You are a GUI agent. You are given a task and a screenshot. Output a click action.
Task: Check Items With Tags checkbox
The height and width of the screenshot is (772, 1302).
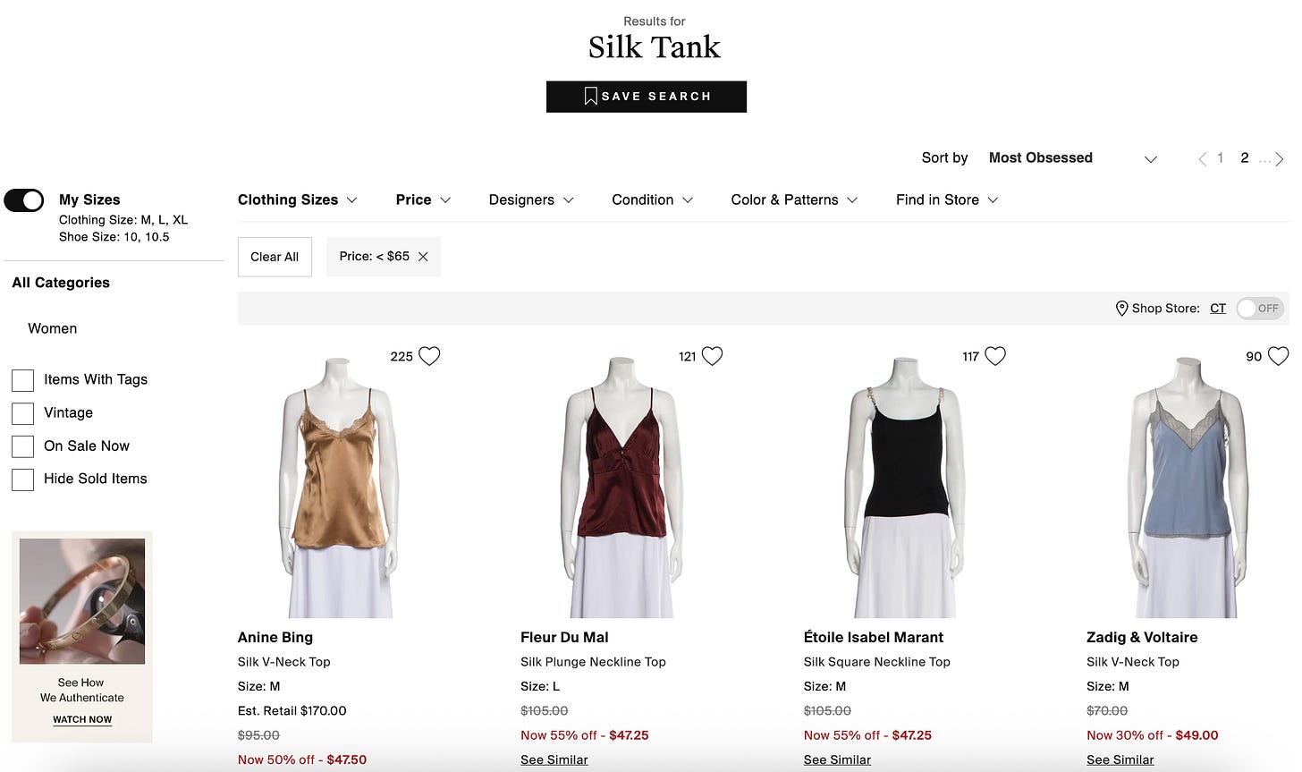coord(22,380)
